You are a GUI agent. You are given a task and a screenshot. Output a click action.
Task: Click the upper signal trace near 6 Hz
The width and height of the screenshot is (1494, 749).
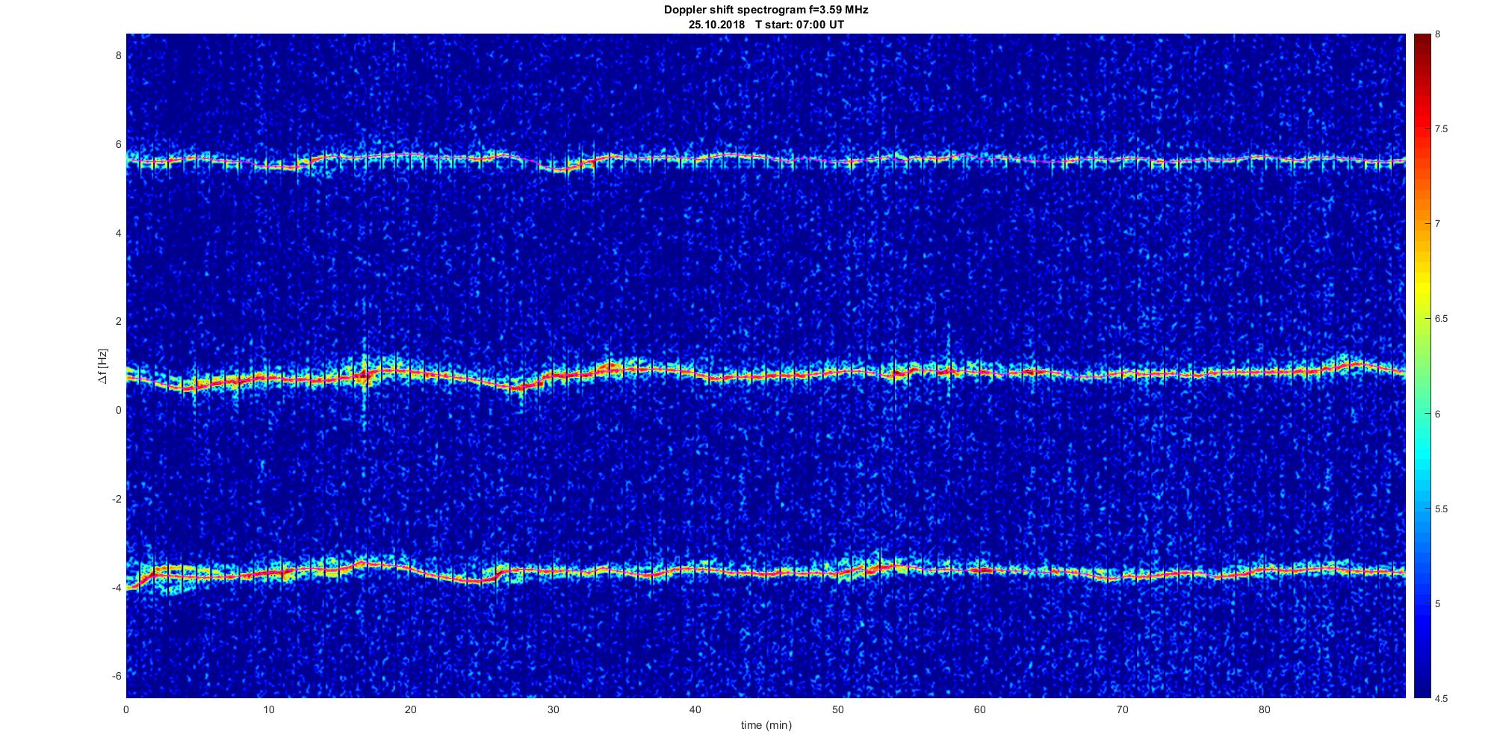[x=766, y=158]
